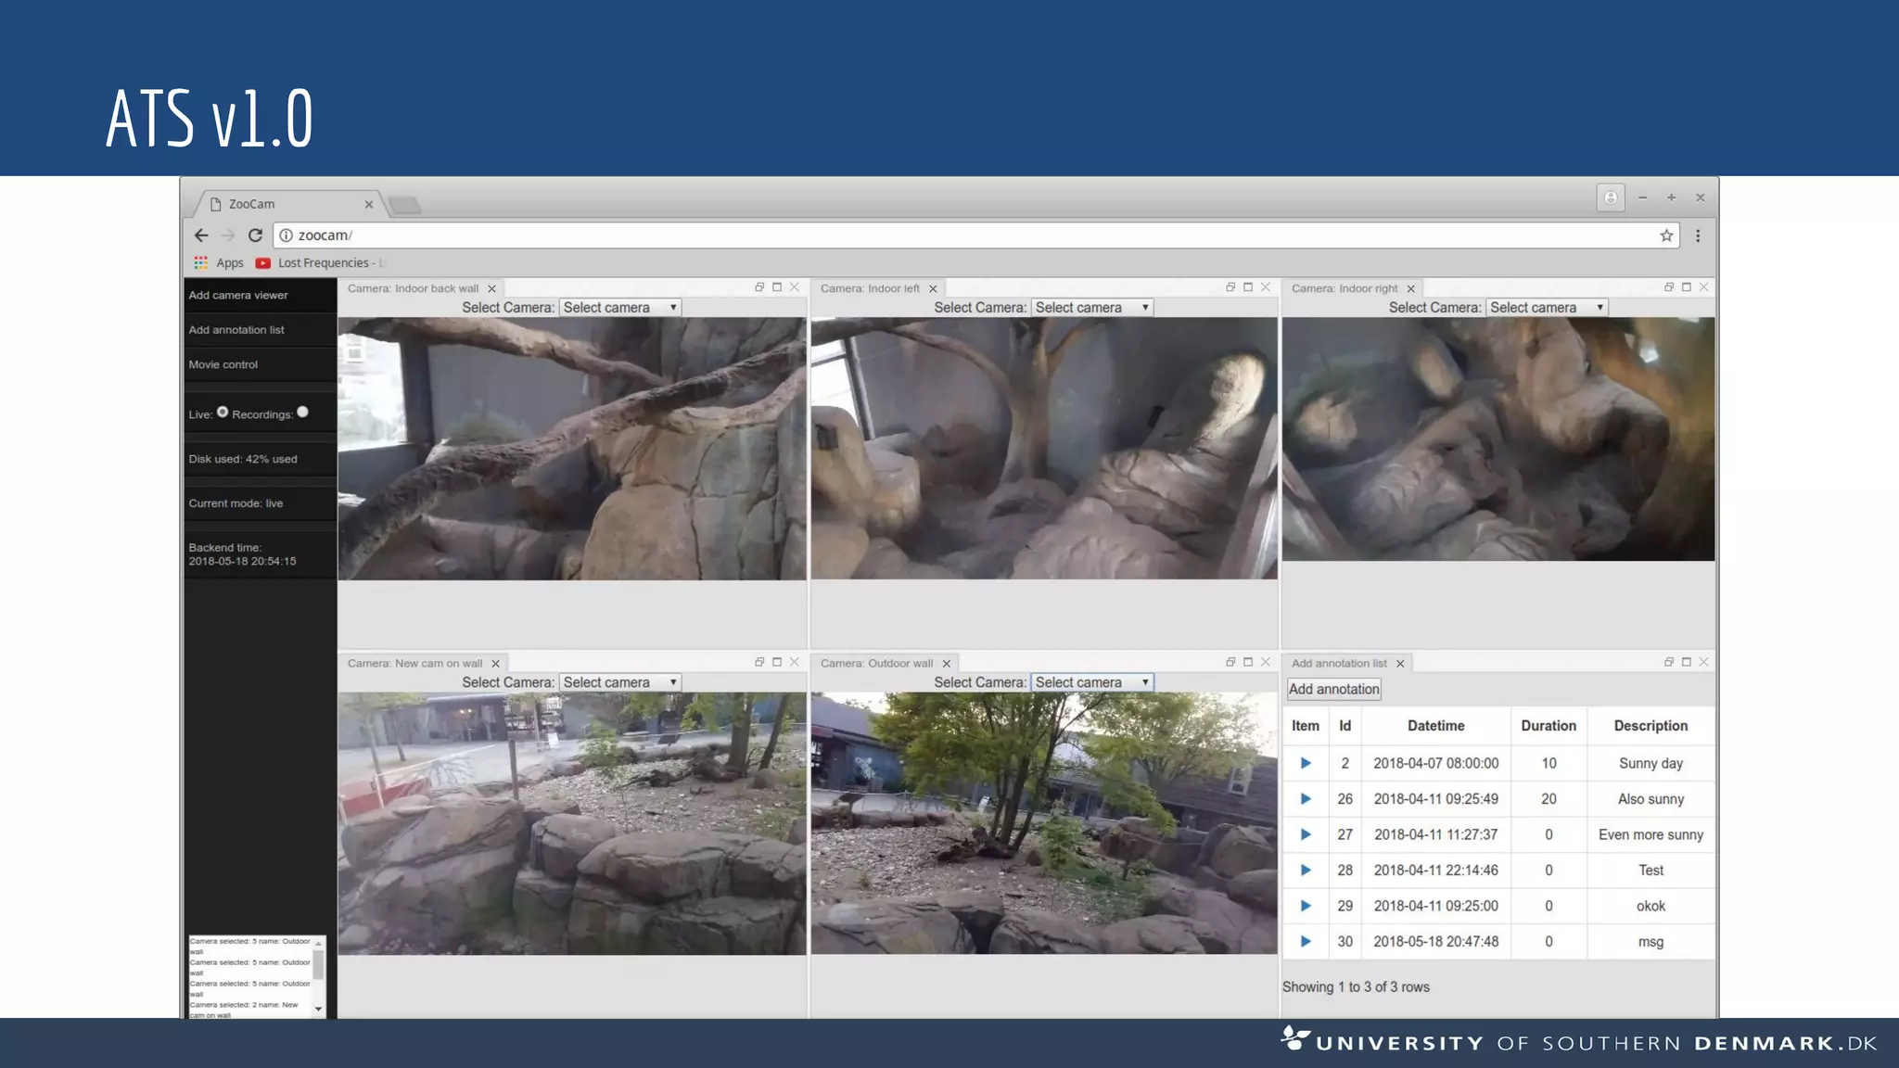
Task: Select the Recordings mode radio button
Action: 302,412
